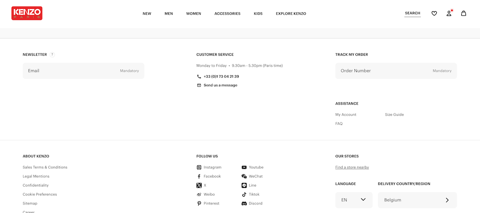Click the Discord icon
This screenshot has width=480, height=213.
(x=244, y=204)
